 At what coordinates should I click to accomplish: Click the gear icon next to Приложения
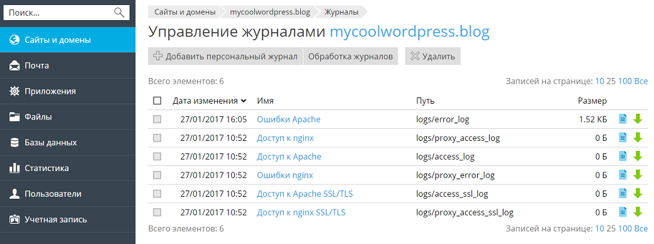14,91
